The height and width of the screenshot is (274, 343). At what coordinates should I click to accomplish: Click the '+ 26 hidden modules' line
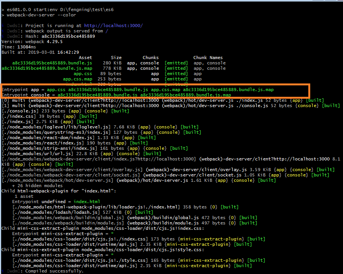(x=37, y=186)
